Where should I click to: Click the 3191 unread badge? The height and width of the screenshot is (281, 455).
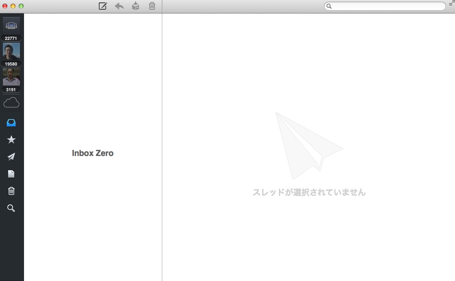11,90
